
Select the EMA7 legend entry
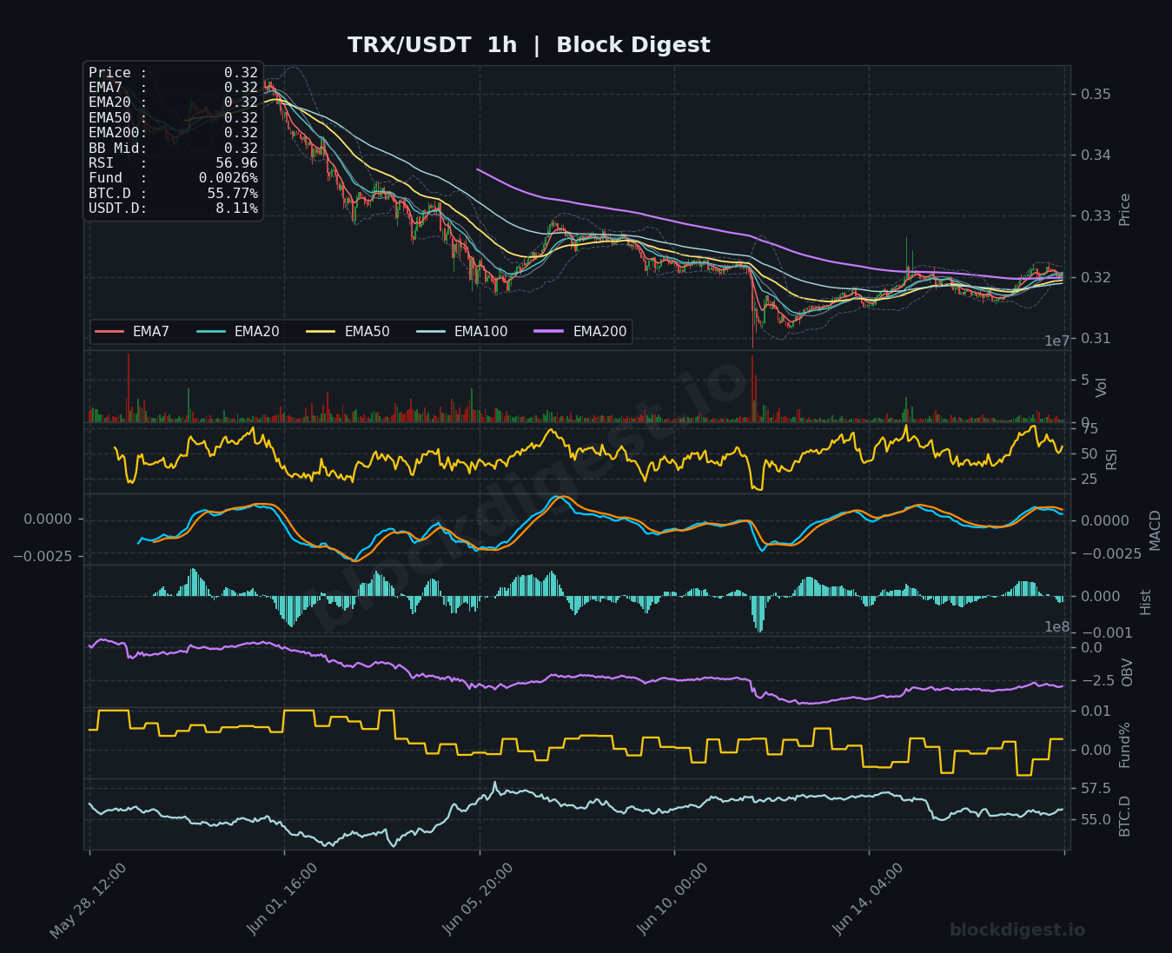[x=132, y=332]
